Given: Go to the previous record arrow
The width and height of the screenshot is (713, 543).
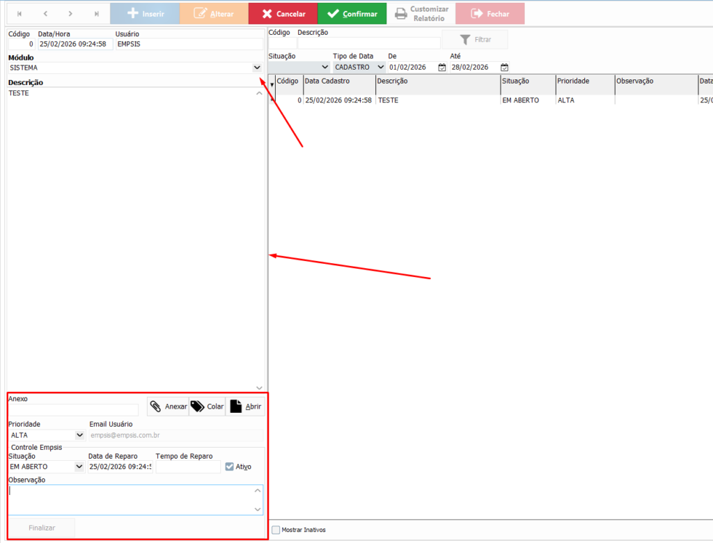Looking at the screenshot, I should pyautogui.click(x=45, y=14).
